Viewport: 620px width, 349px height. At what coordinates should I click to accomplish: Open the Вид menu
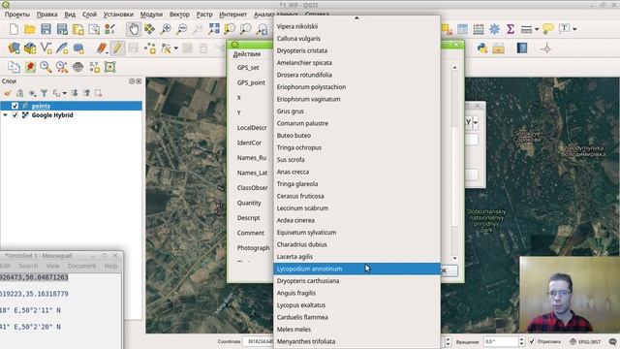[x=70, y=15]
